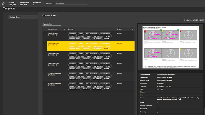This screenshot has width=205, height=115.
Task: Filter the Creator column
Action: pos(132,29)
